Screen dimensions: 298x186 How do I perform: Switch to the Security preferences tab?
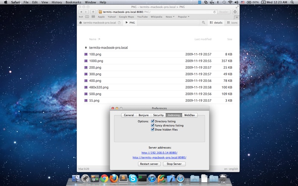158,115
